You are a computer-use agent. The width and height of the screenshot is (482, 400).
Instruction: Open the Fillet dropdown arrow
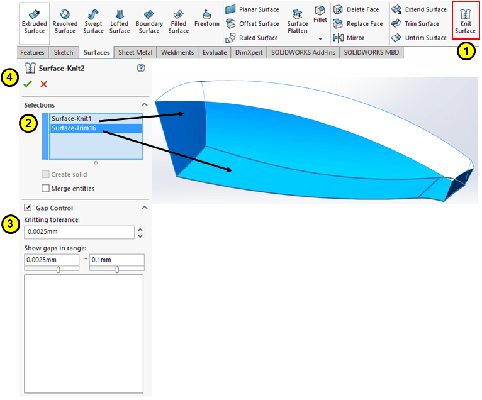pyautogui.click(x=320, y=38)
